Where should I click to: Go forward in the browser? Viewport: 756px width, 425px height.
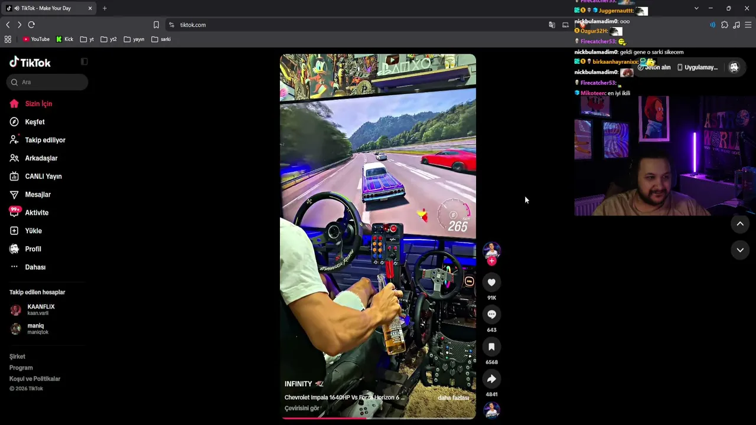pyautogui.click(x=19, y=25)
